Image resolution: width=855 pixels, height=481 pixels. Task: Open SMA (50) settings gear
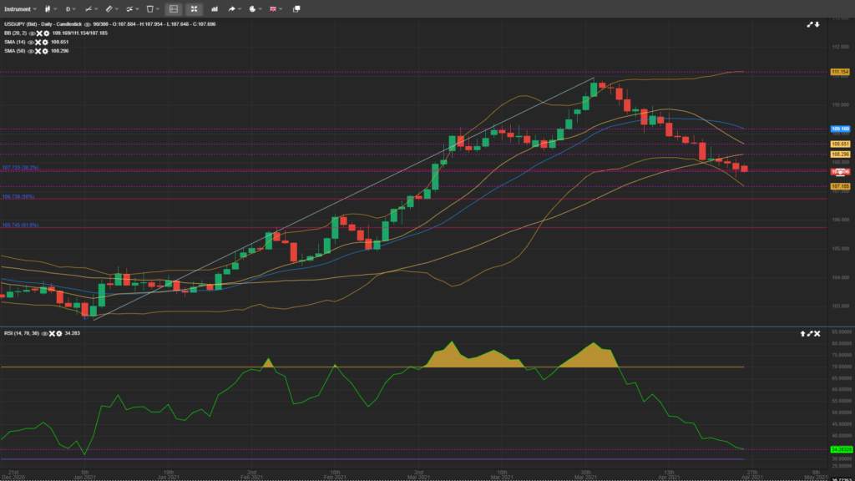(45, 51)
